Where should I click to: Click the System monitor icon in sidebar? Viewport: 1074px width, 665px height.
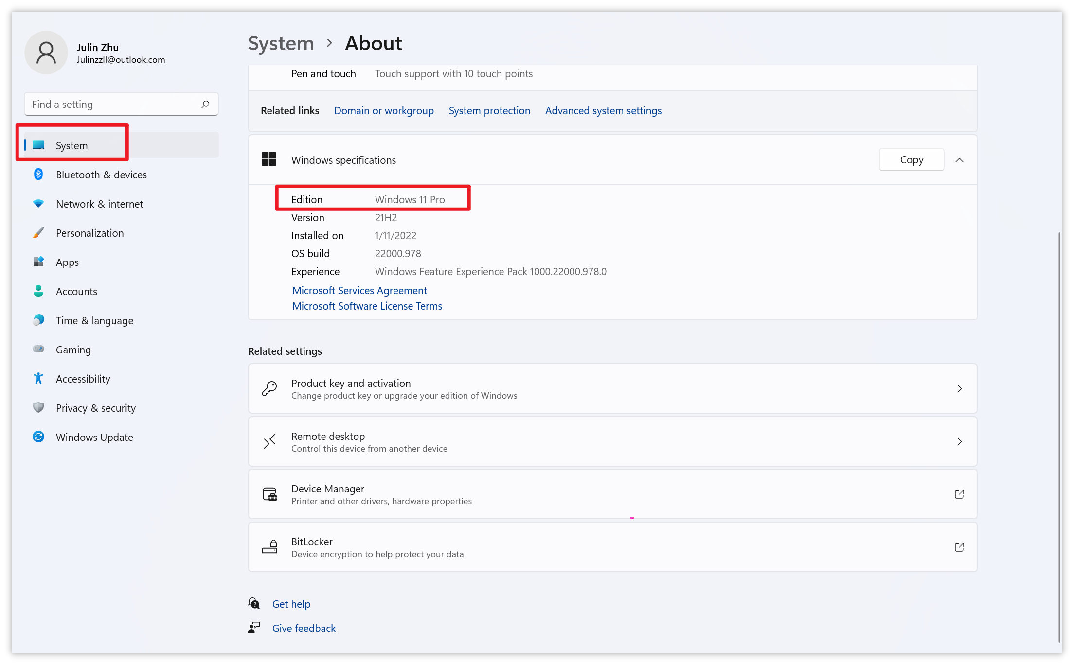[38, 145]
